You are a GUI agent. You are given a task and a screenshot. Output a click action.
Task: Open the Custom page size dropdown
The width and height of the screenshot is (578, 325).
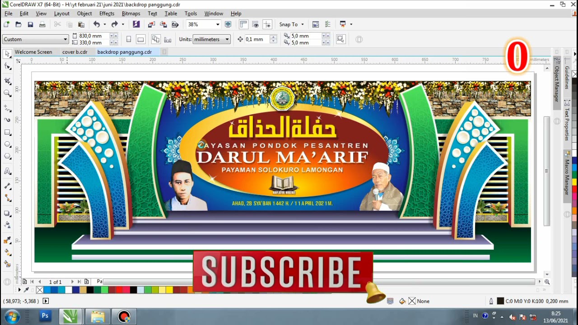65,39
